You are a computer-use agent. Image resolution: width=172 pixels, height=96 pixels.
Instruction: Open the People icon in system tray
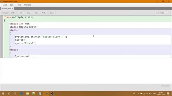(134, 94)
